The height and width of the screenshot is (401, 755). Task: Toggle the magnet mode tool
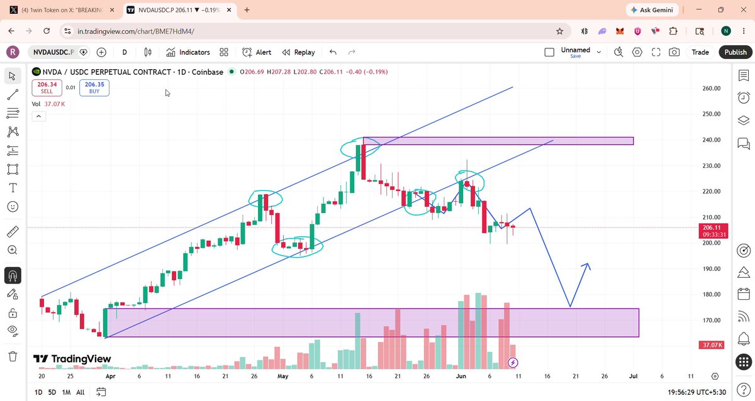(x=12, y=275)
